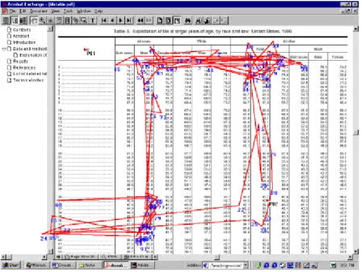362x272 pixels.
Task: Open the Abstract bookmark
Action: point(21,36)
